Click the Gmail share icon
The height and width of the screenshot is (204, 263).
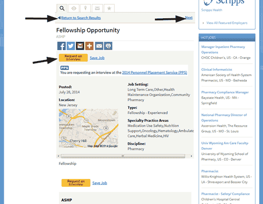pyautogui.click(x=80, y=46)
